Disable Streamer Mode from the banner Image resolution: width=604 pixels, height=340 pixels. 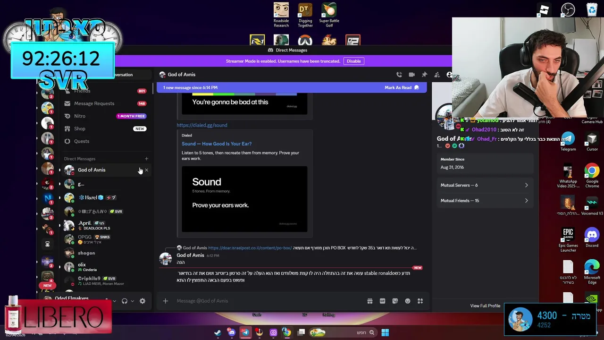353,61
